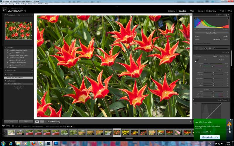Screen dimensions: 234x146
Task: Toggle the highlight clipping indicator in histogram
Action: tap(228, 18)
